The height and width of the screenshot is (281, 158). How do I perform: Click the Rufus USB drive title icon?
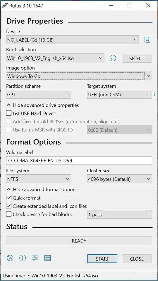(4, 6)
